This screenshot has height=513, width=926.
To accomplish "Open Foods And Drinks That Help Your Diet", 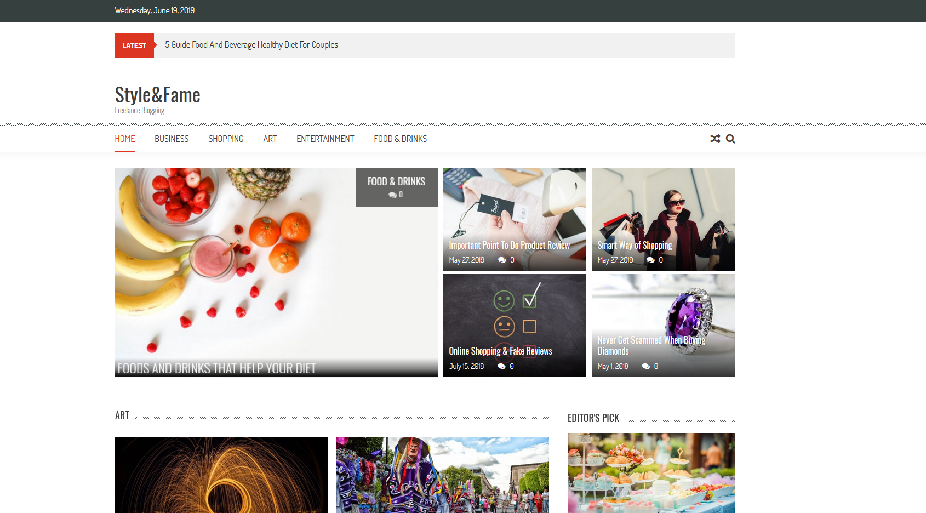I will point(215,369).
